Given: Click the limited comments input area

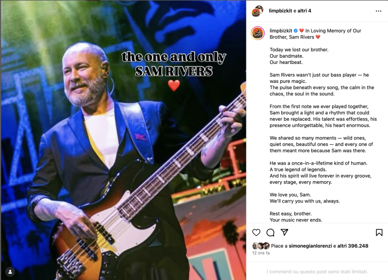Looking at the screenshot, I should tap(317, 272).
